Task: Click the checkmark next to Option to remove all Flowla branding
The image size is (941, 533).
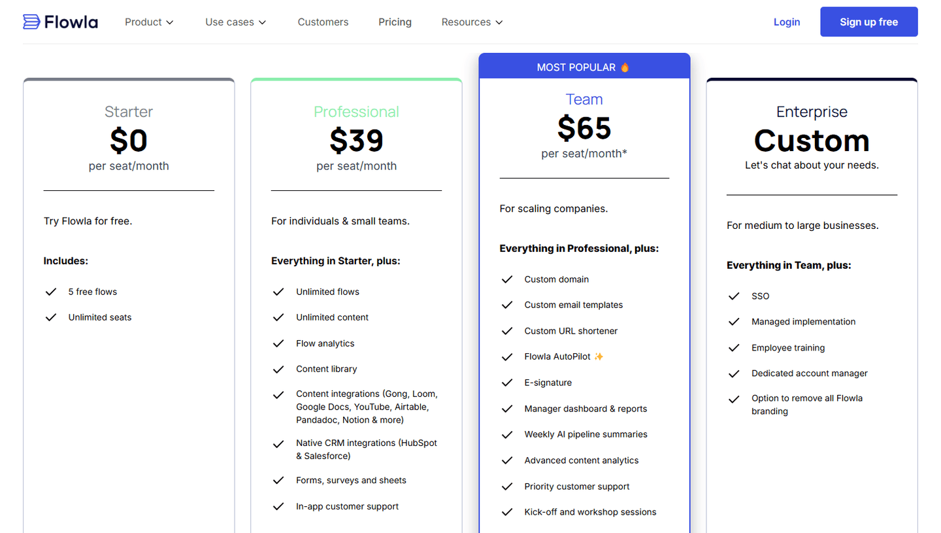Action: coord(734,399)
